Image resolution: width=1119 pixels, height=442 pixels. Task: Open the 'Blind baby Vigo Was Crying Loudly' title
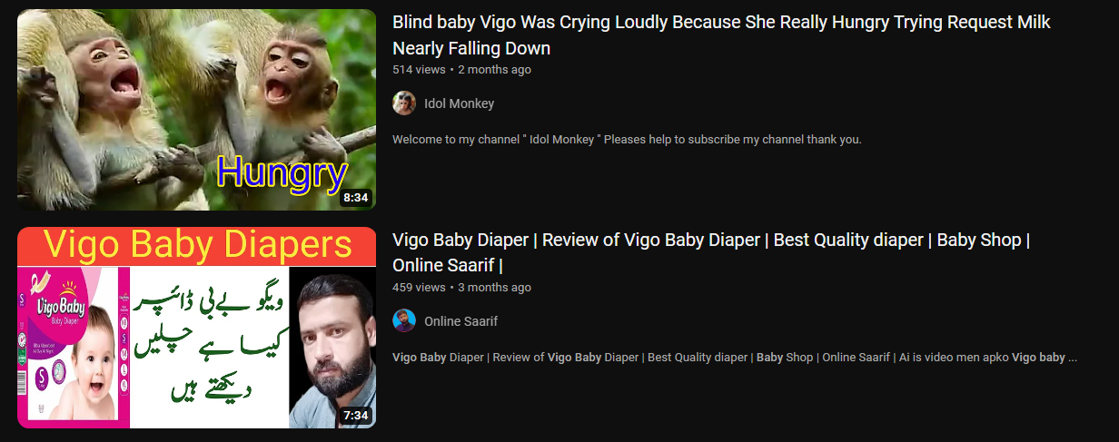point(721,35)
